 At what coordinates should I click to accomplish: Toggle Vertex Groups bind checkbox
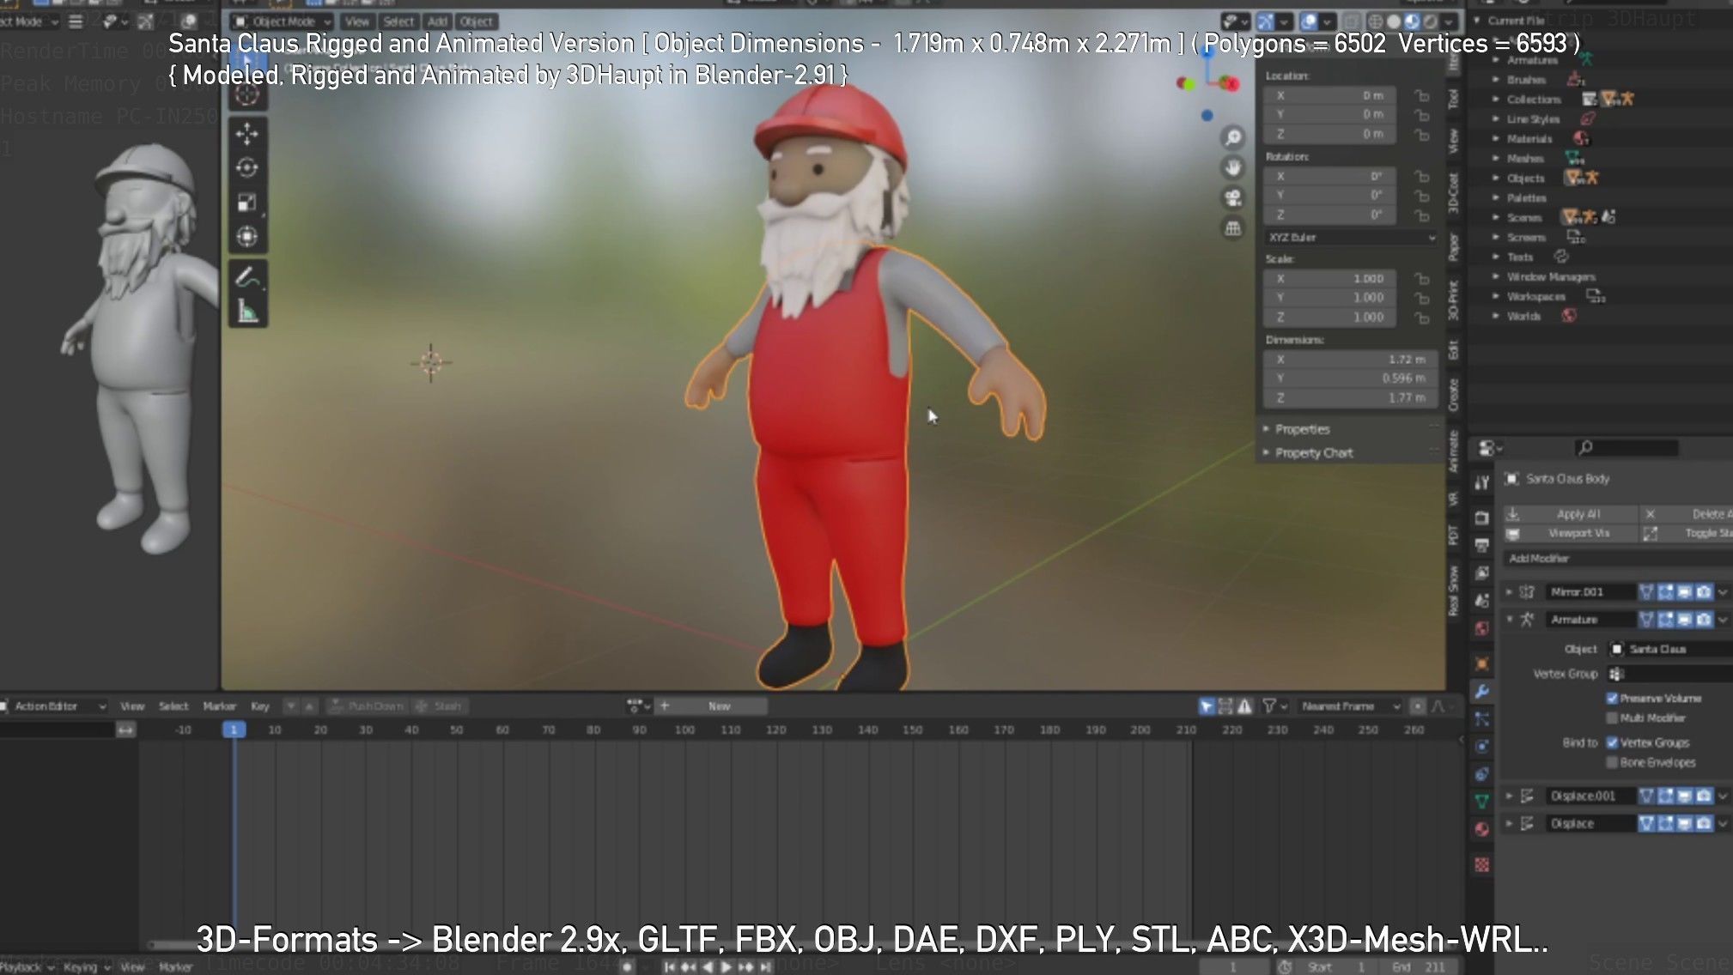pyautogui.click(x=1612, y=742)
